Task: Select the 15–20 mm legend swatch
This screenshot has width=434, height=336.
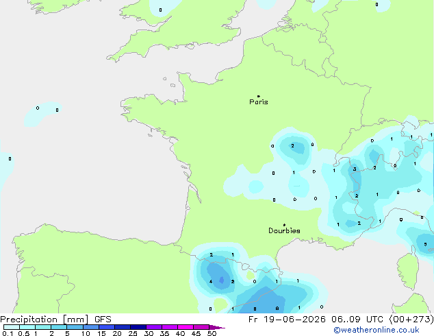Action: pyautogui.click(x=107, y=327)
